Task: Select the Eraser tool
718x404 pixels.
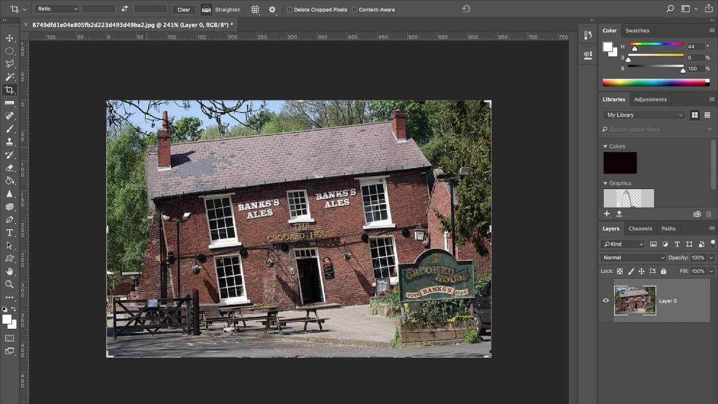Action: pos(10,168)
